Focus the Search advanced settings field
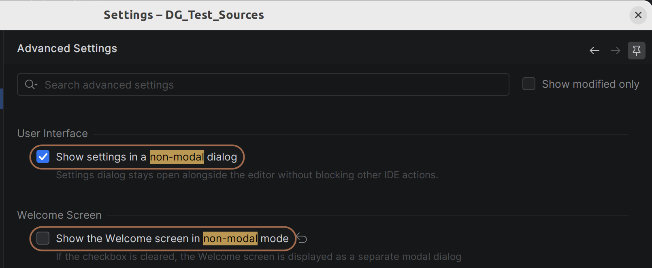 (x=263, y=84)
